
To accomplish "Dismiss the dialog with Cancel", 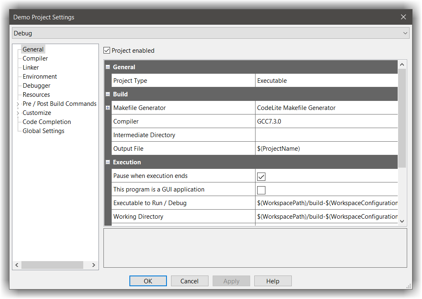I will (190, 280).
